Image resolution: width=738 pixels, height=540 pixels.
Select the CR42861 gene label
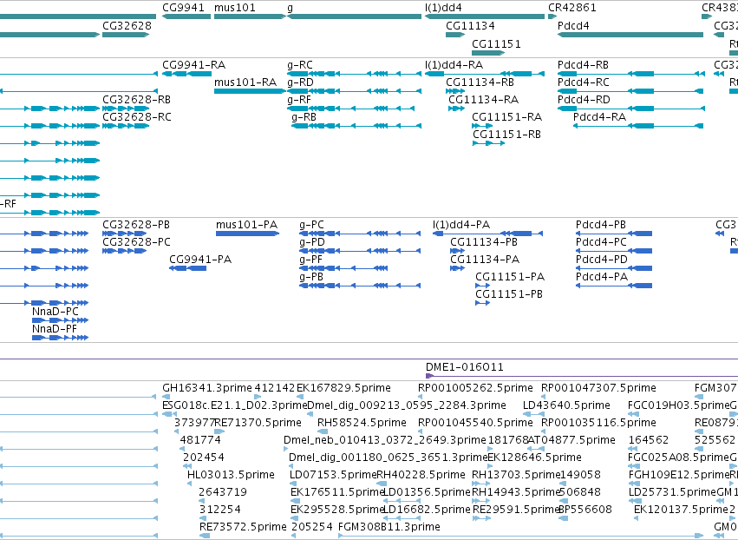pyautogui.click(x=572, y=8)
